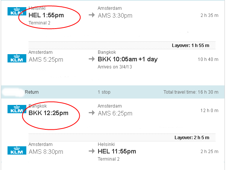Click the arrow pointing to HEL 11:55pm
226x170 pixels.
tap(92, 151)
